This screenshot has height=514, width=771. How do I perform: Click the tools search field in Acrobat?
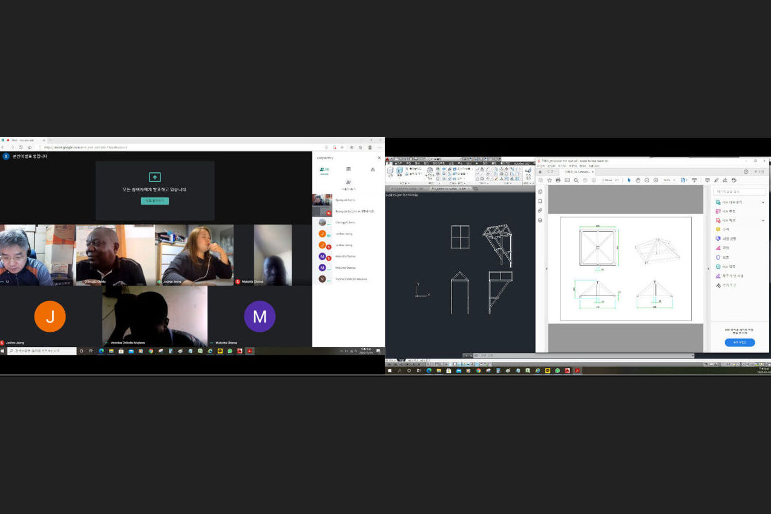740,192
